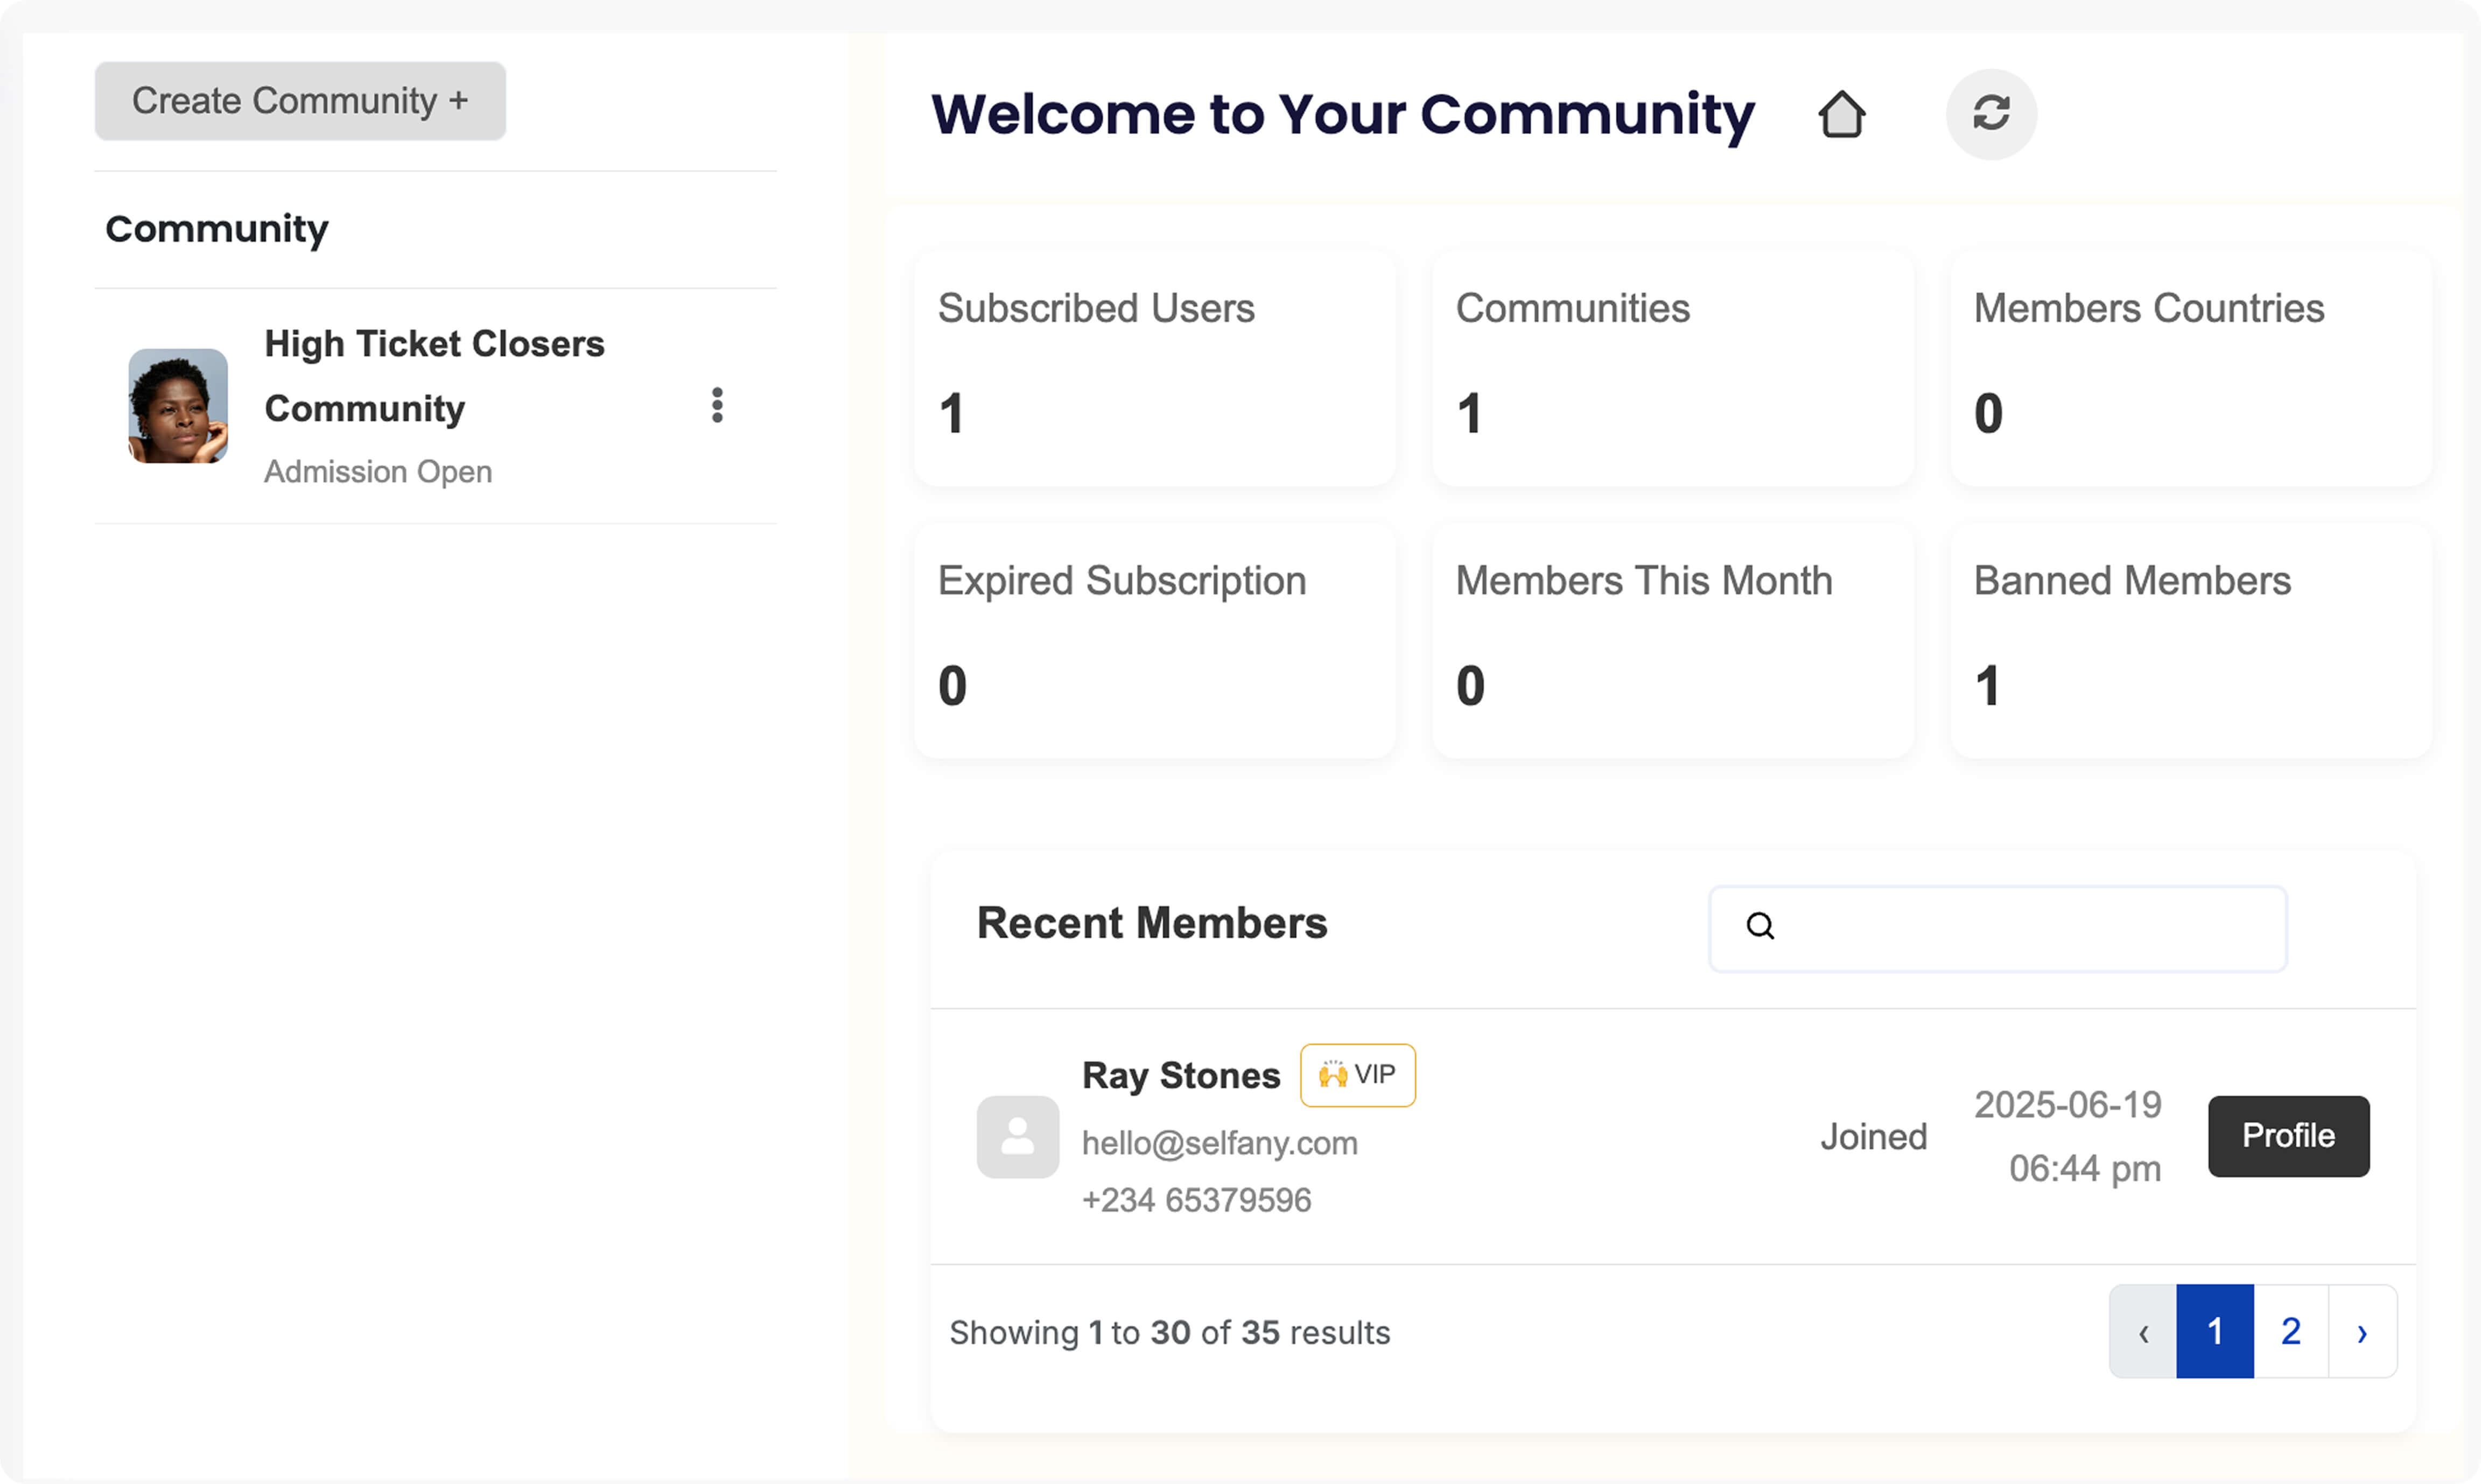The height and width of the screenshot is (1484, 2481).
Task: Click the Expired Subscription card
Action: [x=1154, y=641]
